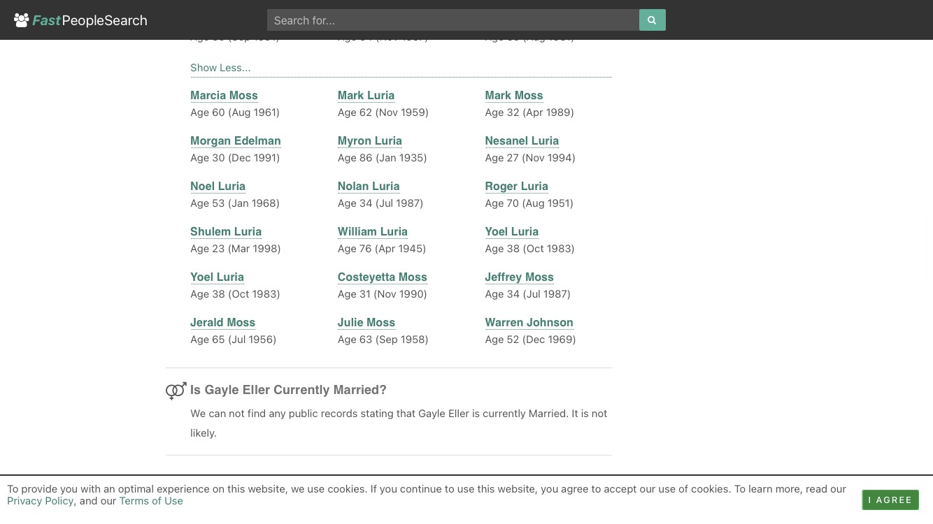The image size is (933, 524).
Task: Click text 'Age 23 (Mar 1998)'
Action: 236,249
